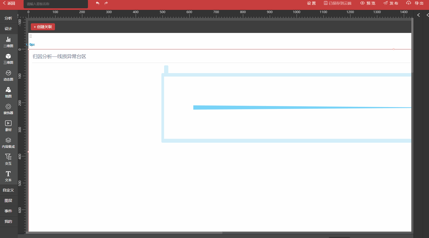Click the undo arrow icon

(98, 3)
